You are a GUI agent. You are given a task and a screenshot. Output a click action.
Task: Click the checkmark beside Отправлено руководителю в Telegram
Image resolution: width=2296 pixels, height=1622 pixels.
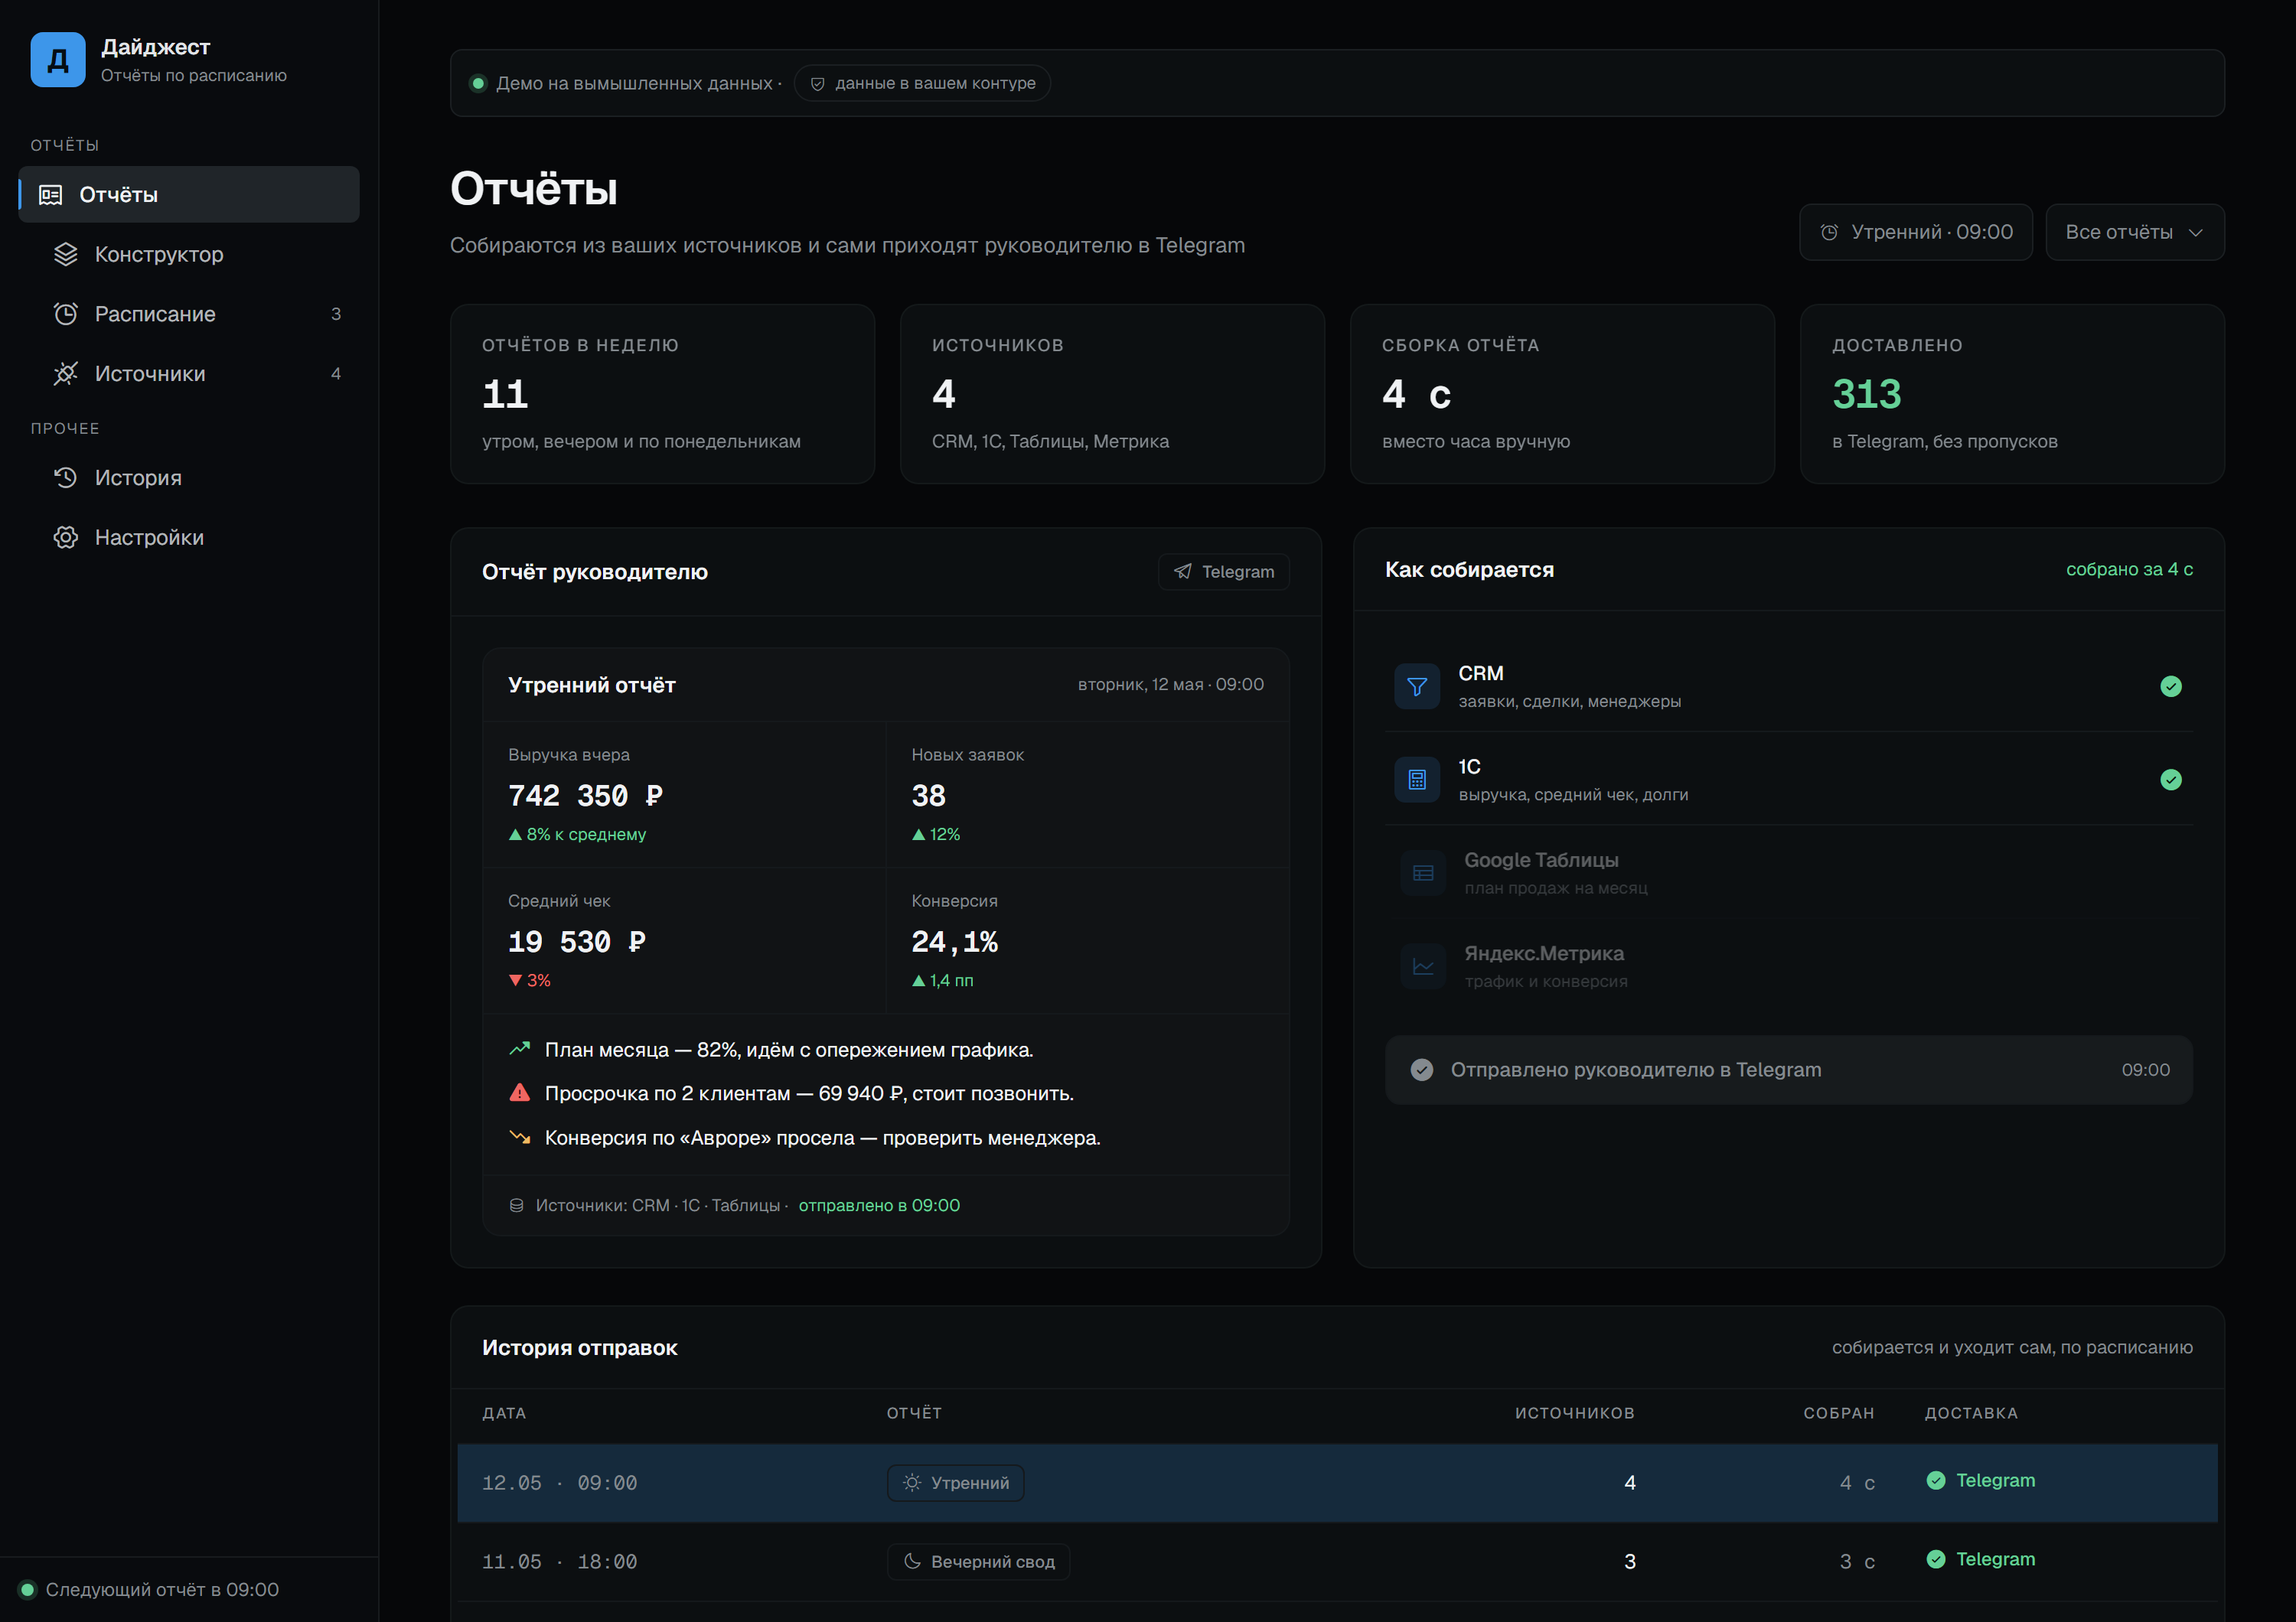click(x=1421, y=1070)
